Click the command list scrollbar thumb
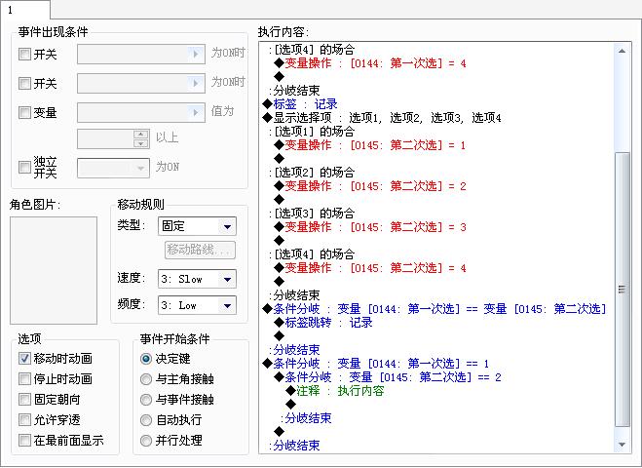642x468 pixels. point(622,290)
